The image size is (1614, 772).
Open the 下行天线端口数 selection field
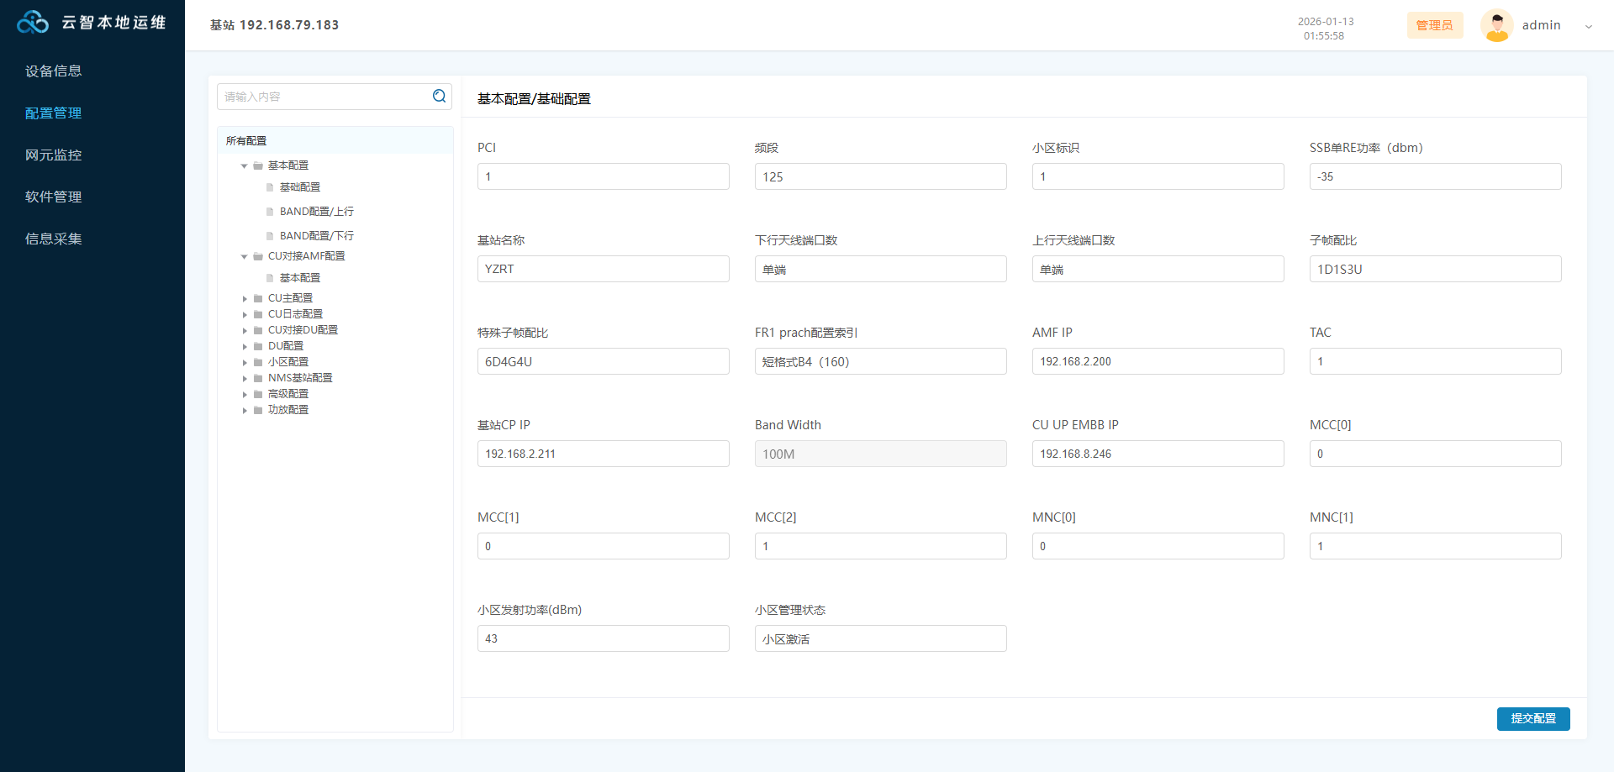880,269
